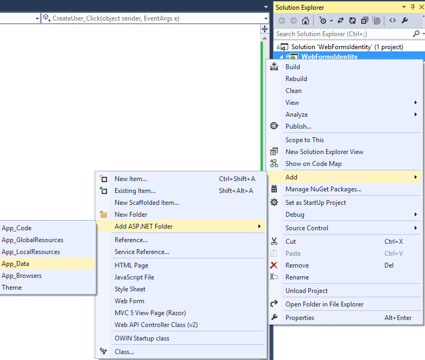
Task: Click Sync with Active Document arrows icon
Action: coord(341,21)
